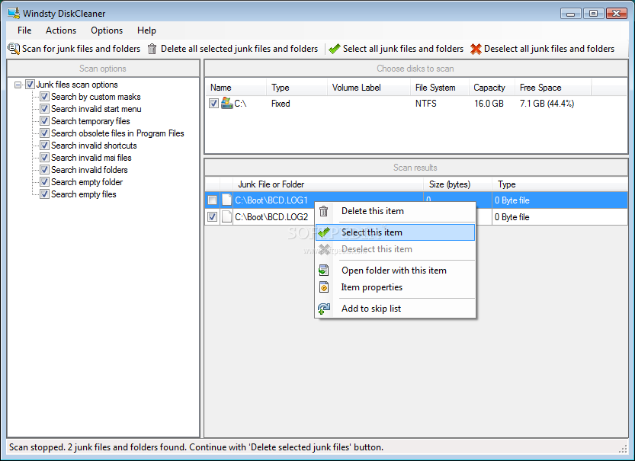The image size is (635, 461).
Task: Click Scan for junk files and folders
Action: (x=74, y=49)
